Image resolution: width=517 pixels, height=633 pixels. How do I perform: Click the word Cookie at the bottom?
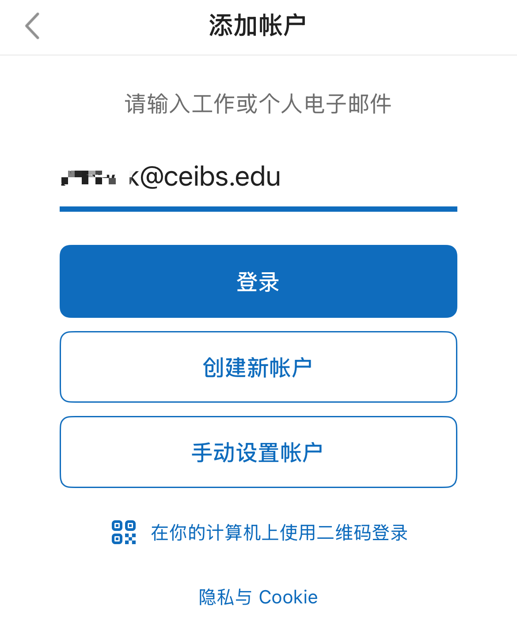coord(288,597)
